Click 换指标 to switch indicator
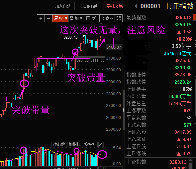The height and width of the screenshot is (169, 196). pos(90,144)
